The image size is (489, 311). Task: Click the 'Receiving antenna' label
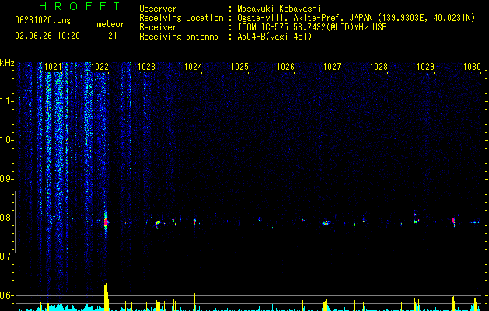[179, 37]
